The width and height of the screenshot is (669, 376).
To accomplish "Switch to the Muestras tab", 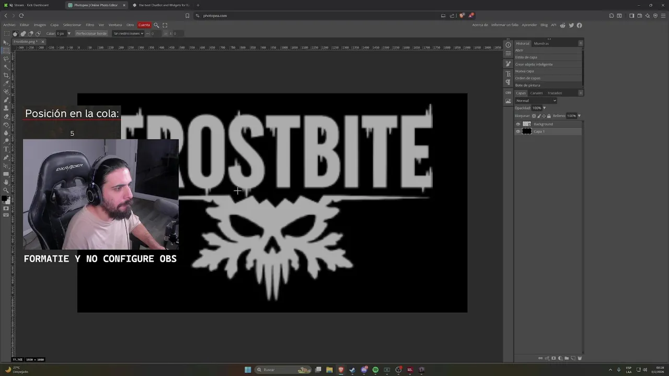I will 541,43.
